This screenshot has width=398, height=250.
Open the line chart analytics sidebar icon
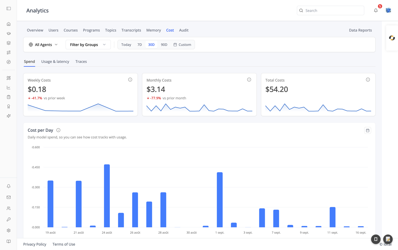9,87
